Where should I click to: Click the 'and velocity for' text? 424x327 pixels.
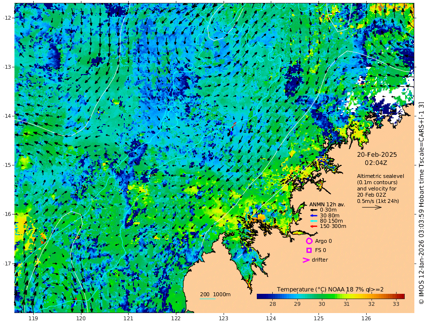point(376,189)
